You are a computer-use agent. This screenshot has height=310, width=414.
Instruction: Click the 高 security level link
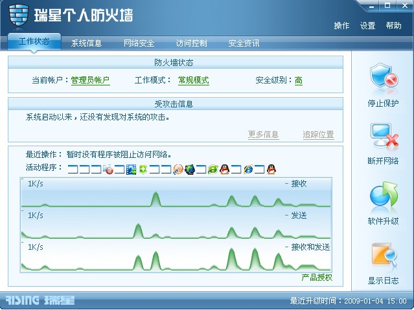tap(299, 80)
